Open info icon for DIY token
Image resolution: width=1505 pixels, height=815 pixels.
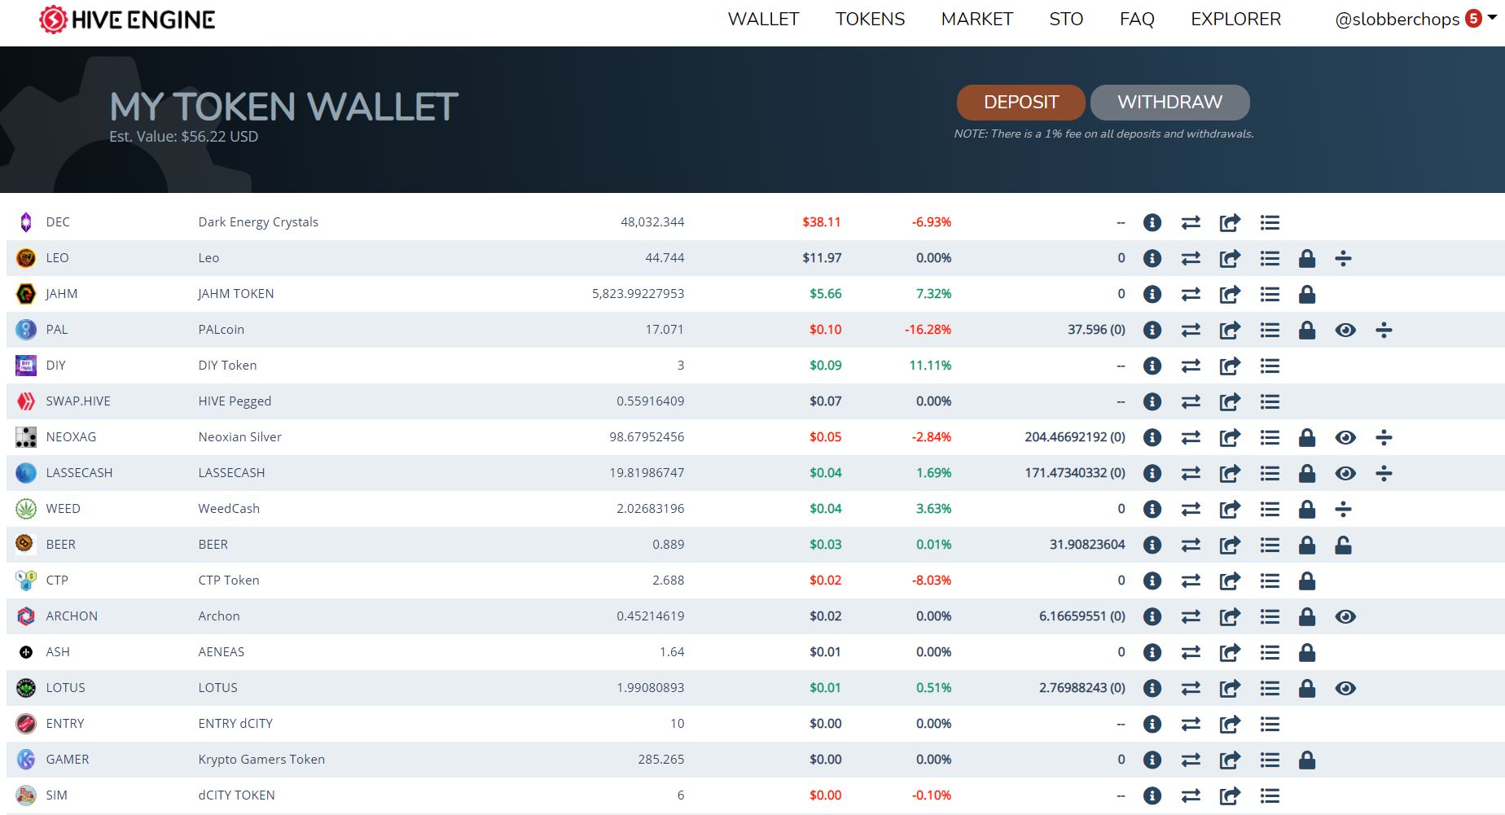tap(1152, 366)
